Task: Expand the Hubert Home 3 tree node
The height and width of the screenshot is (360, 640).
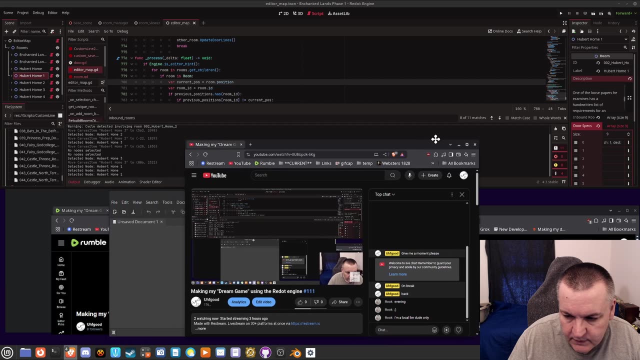Action: tap(11, 89)
